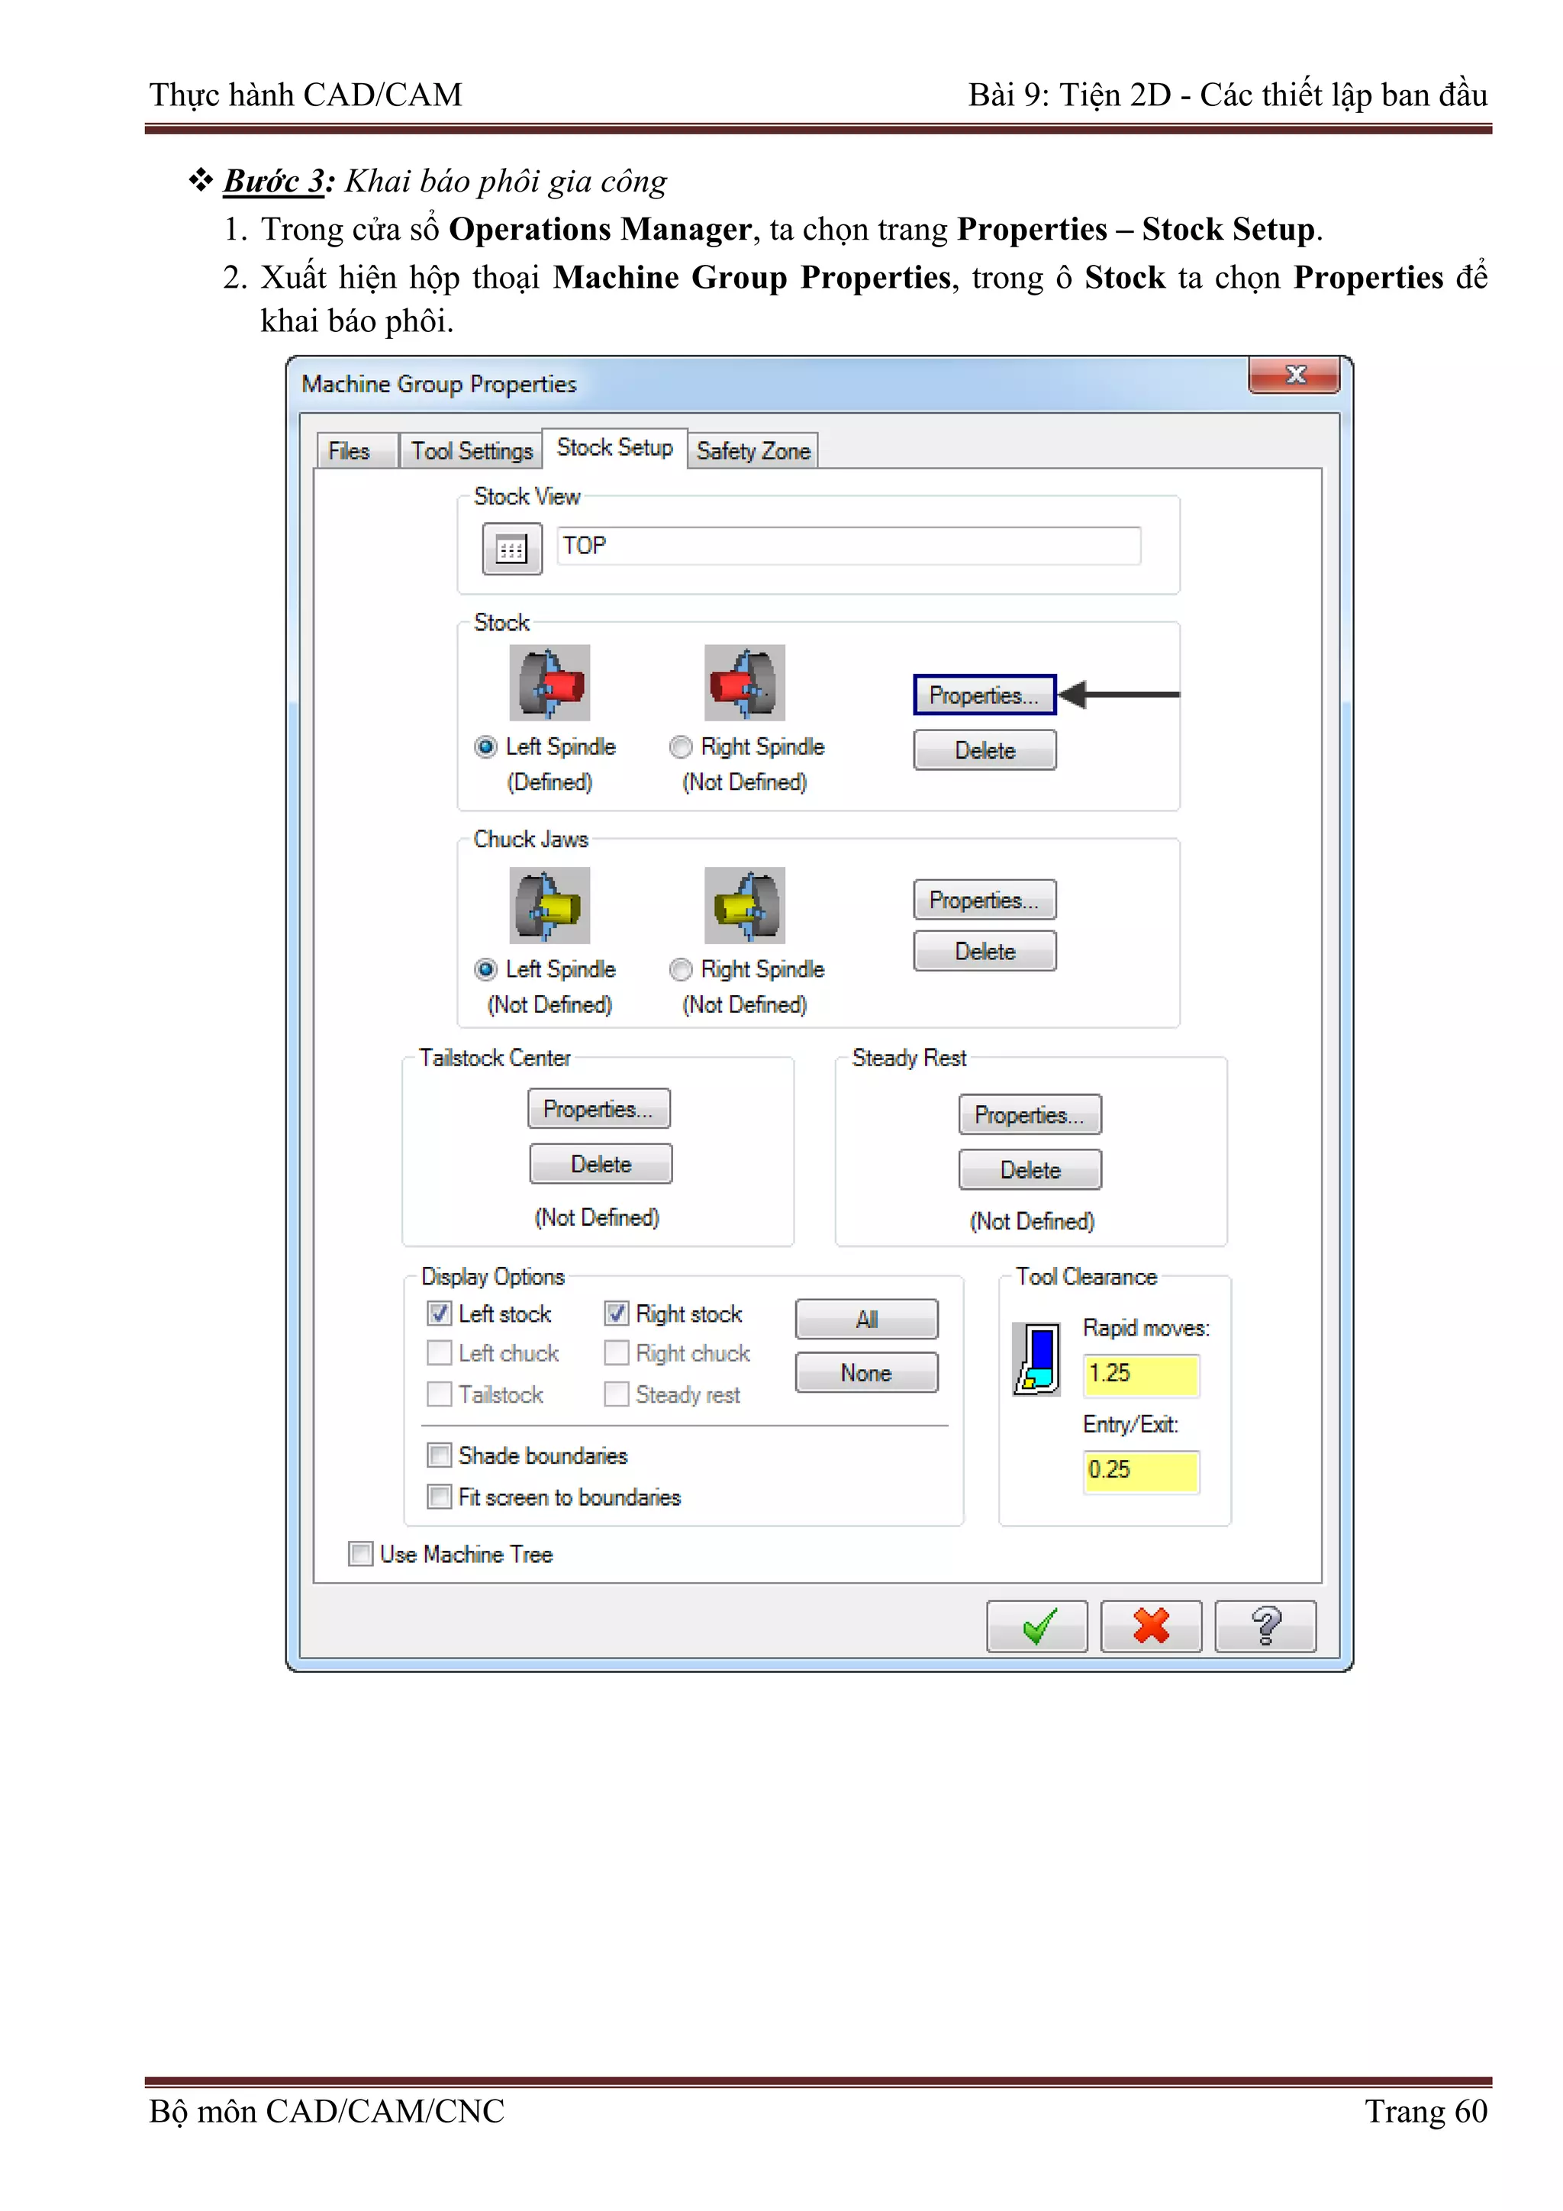Screen dimensions: 1563x2211
Task: Select Left Spindle radio in Chuck Jaws group
Action: tap(486, 969)
